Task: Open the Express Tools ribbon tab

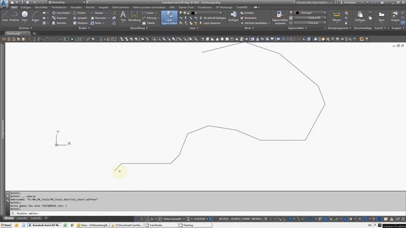Action: tap(186, 7)
